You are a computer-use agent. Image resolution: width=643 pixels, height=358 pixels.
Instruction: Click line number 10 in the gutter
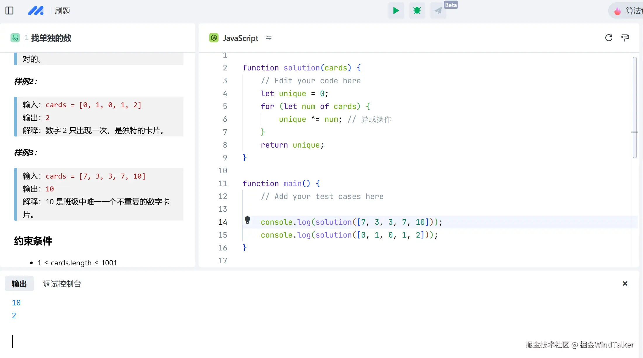(x=223, y=171)
